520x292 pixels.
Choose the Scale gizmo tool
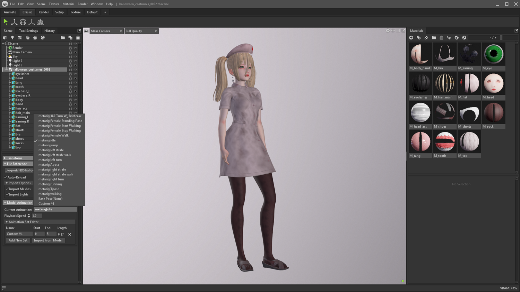pos(32,22)
